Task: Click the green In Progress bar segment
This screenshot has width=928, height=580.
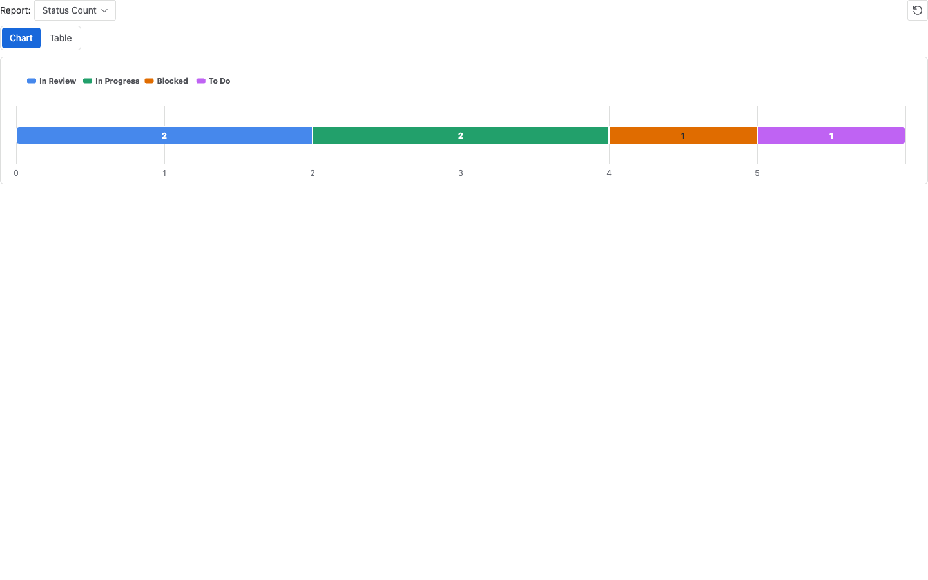Action: [461, 135]
